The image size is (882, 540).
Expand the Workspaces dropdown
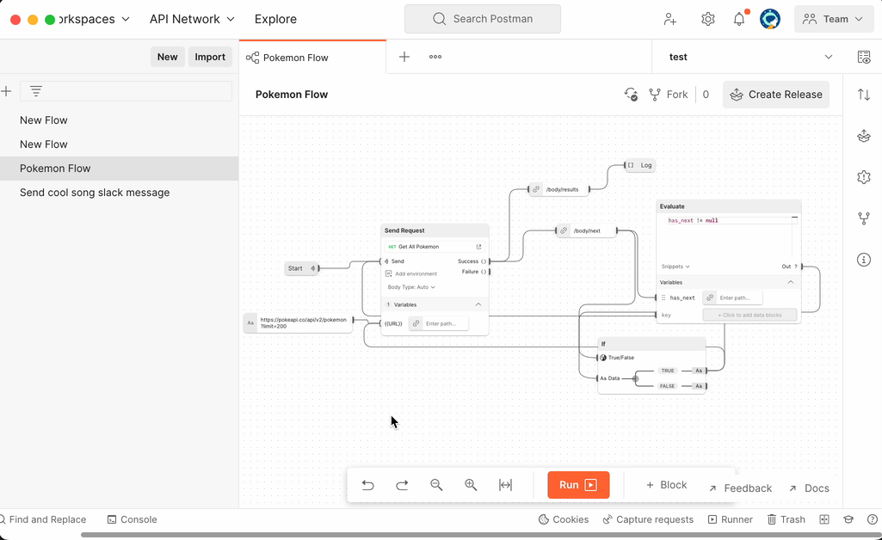pyautogui.click(x=94, y=19)
